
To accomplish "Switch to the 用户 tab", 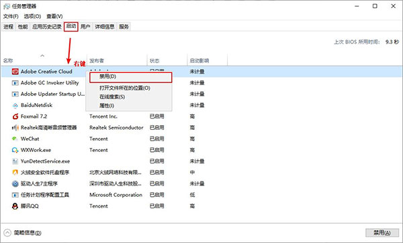I will coord(85,26).
